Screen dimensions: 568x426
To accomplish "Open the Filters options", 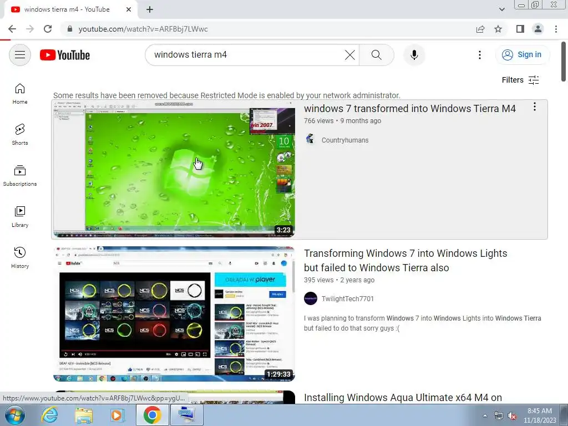I will click(520, 80).
